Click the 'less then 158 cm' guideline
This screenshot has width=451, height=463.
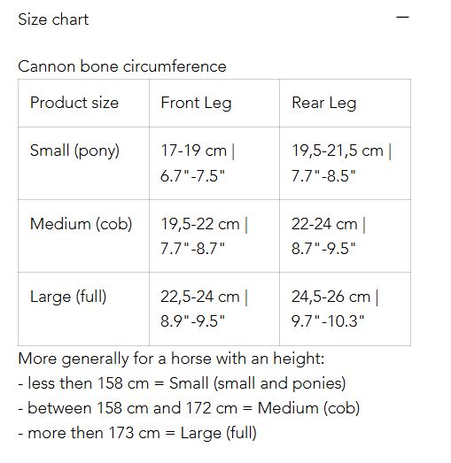coord(182,383)
